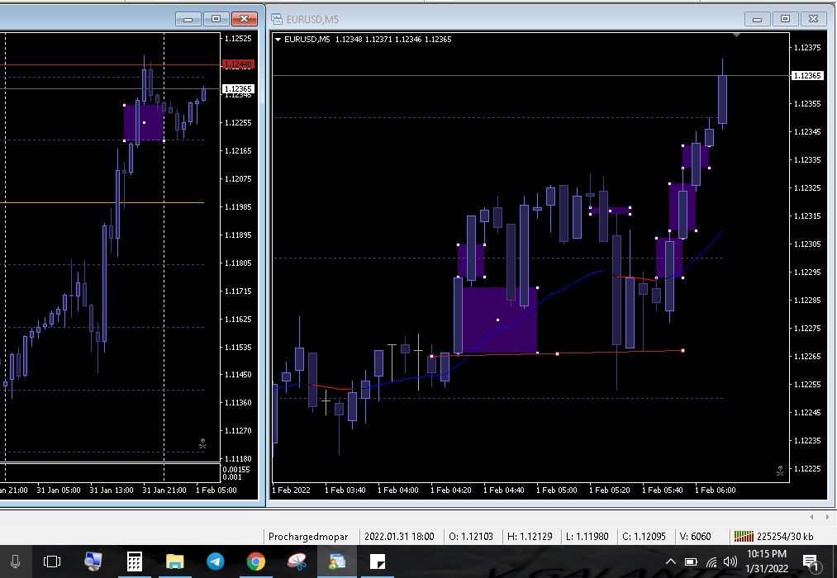Open the Windows notification center
This screenshot has width=837, height=578.
811,562
